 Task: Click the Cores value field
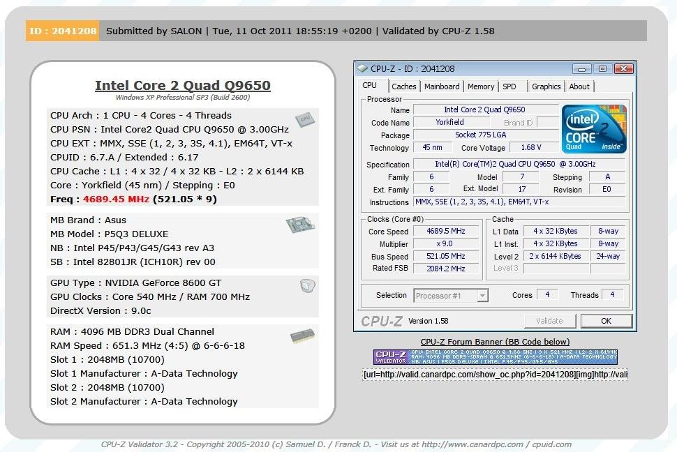click(x=547, y=294)
